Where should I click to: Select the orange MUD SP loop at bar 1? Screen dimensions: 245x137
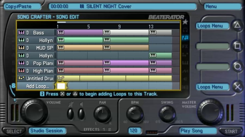[x=80, y=48]
